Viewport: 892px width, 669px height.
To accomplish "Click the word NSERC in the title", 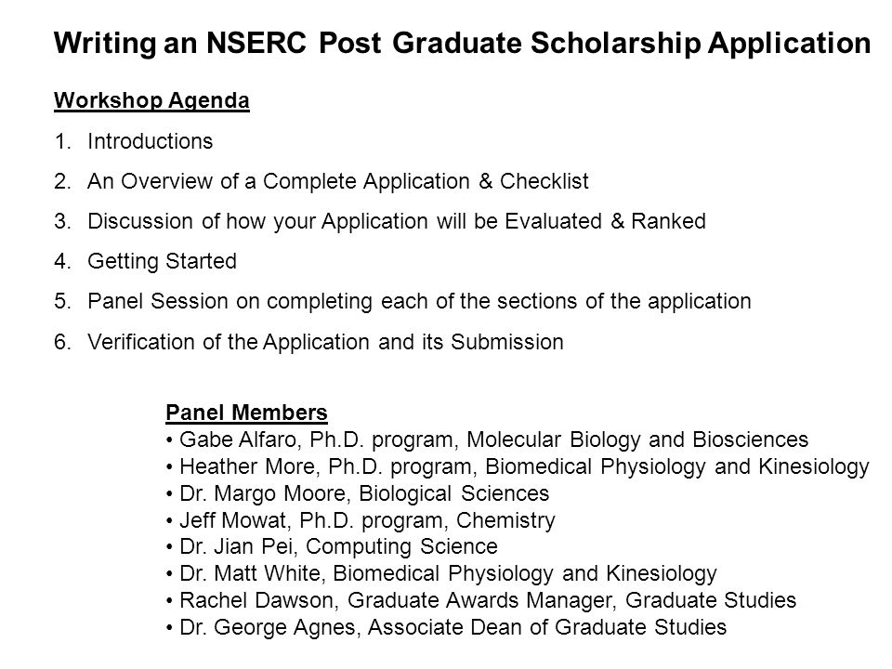I will pyautogui.click(x=256, y=44).
